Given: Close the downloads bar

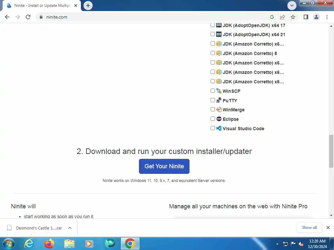Looking at the screenshot, I should click(x=328, y=228).
